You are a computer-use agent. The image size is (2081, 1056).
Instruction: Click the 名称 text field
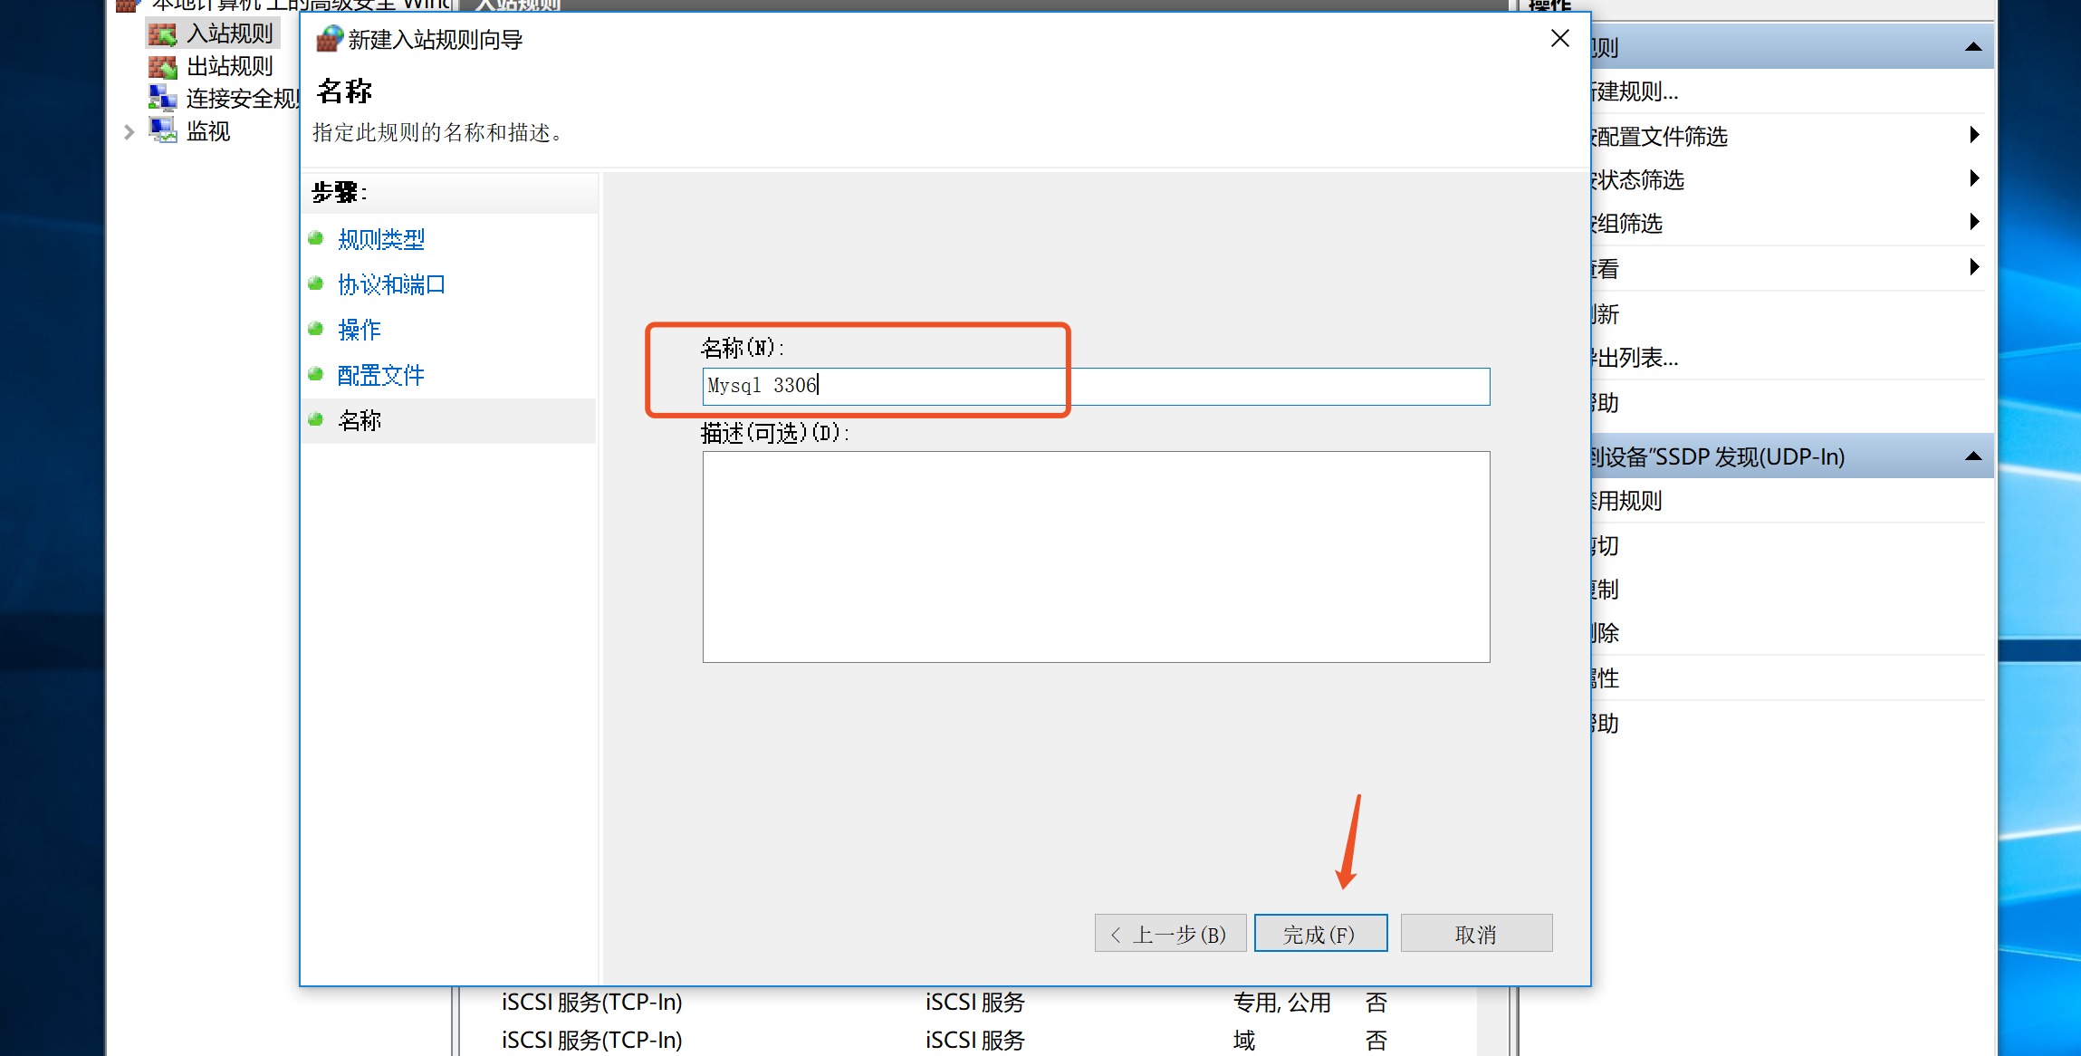tap(1096, 387)
